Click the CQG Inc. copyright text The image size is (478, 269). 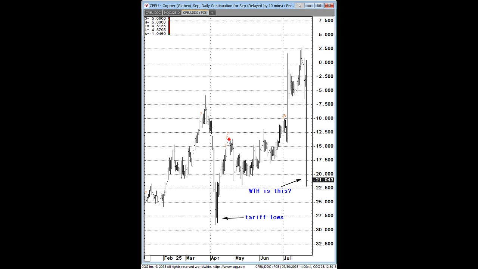click(x=177, y=267)
